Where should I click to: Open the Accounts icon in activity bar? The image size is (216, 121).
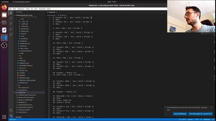tap(11, 110)
